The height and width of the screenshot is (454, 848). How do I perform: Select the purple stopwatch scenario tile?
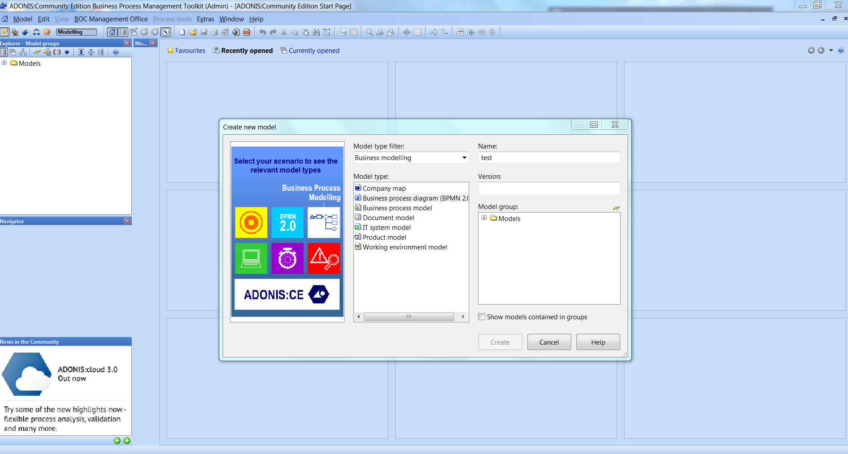click(288, 258)
